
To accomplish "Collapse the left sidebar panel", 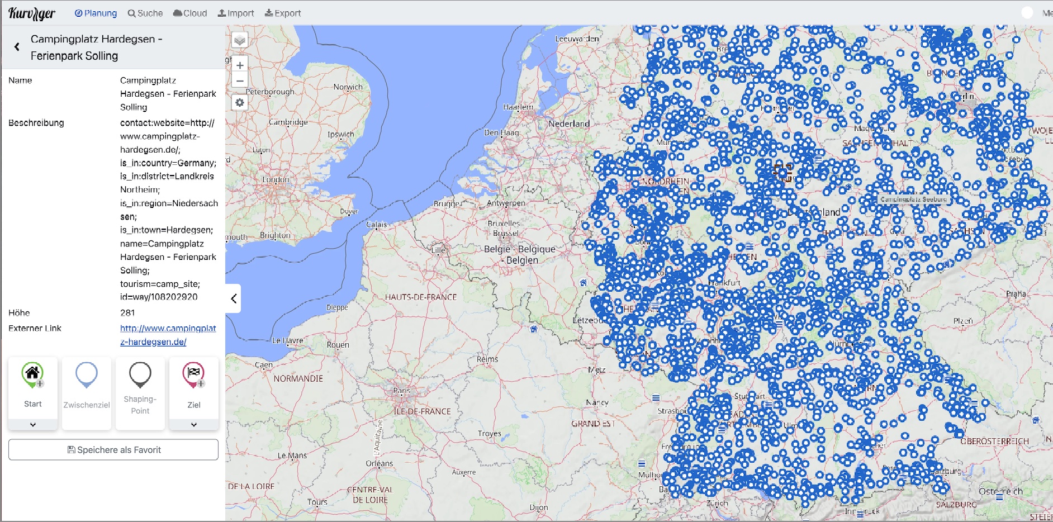I will click(234, 298).
